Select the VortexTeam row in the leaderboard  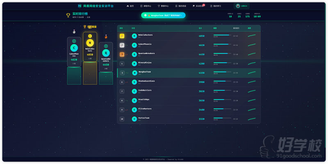[x=189, y=119]
